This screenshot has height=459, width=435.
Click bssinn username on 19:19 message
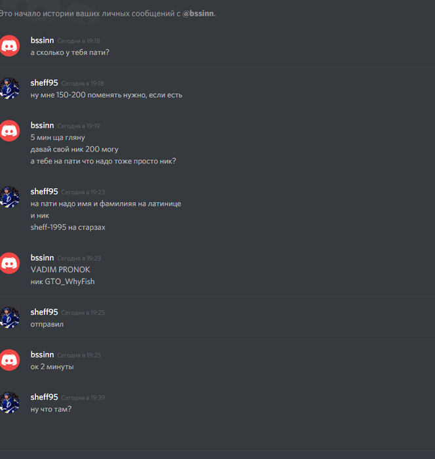point(42,125)
